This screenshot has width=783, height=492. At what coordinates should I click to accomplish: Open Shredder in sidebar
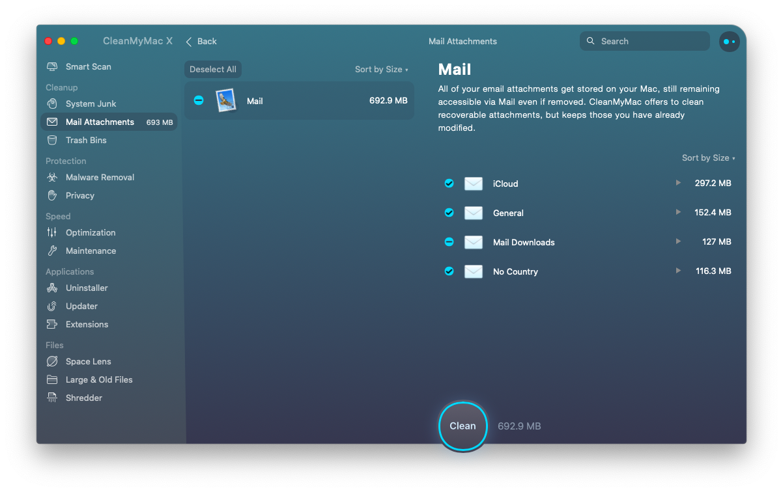point(109,398)
